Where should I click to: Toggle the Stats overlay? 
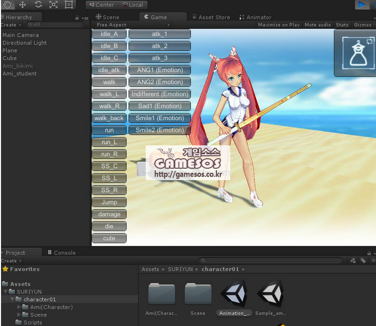pos(342,25)
